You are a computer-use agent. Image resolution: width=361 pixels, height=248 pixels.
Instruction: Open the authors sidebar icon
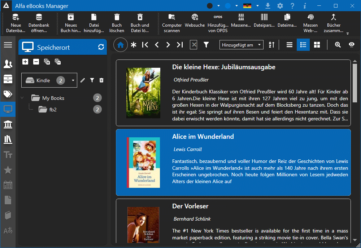pos(8,64)
